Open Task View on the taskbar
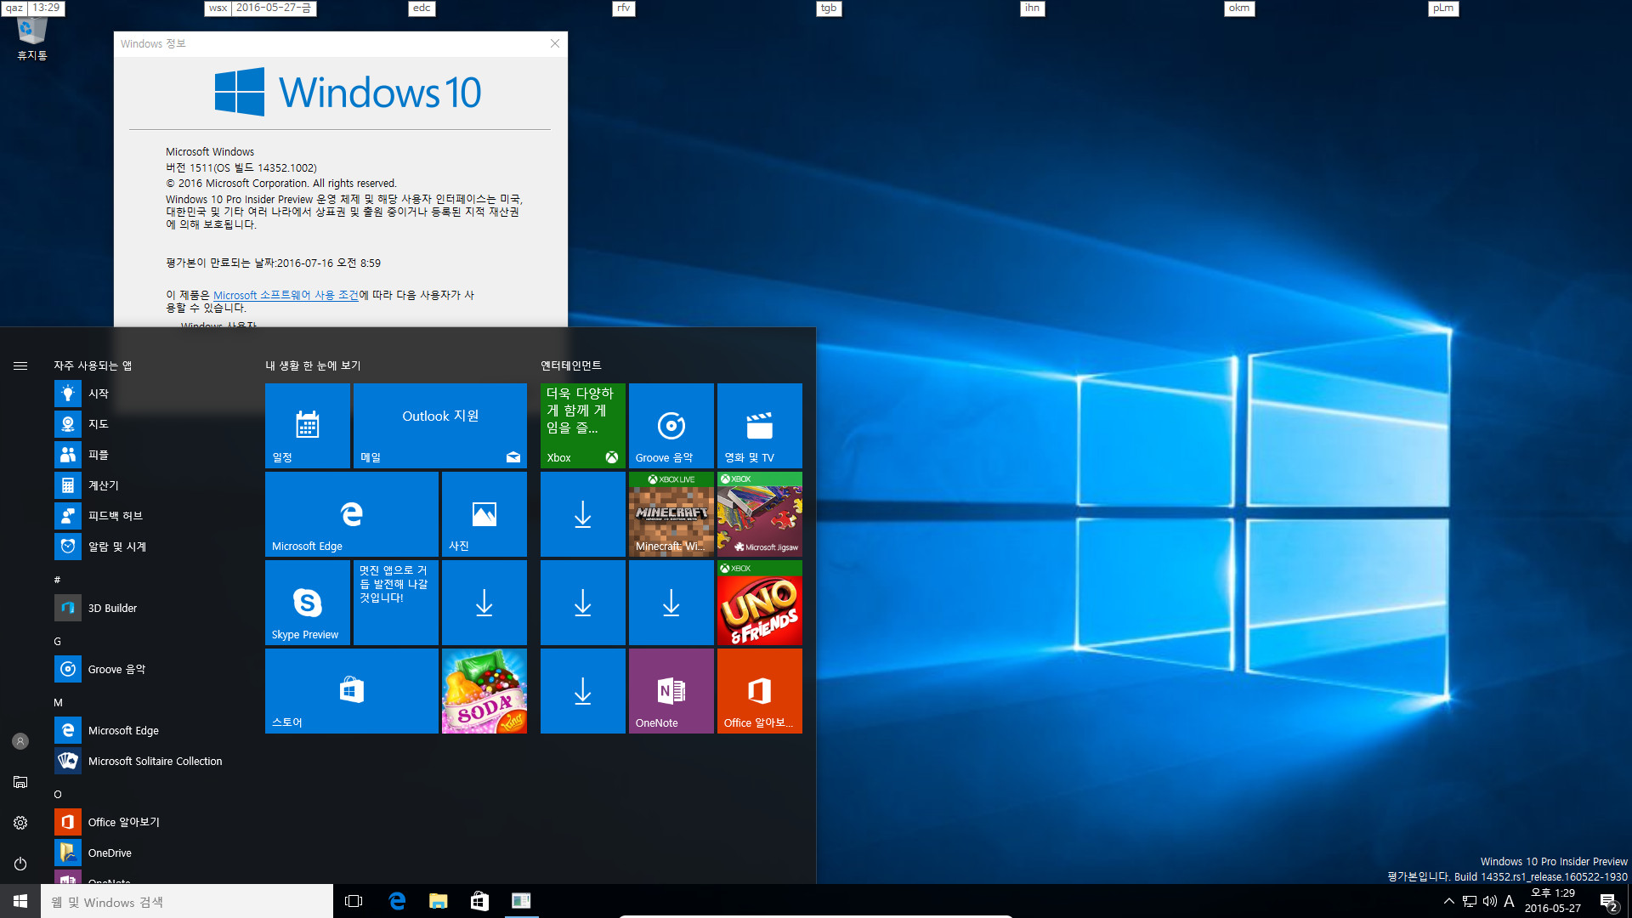The image size is (1632, 918). pos(354,901)
